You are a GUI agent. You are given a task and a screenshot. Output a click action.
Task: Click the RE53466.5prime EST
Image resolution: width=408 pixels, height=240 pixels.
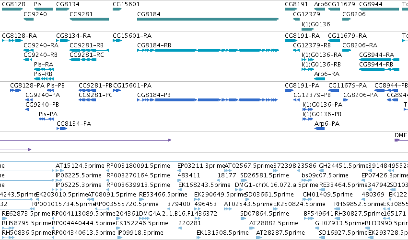[141, 199]
